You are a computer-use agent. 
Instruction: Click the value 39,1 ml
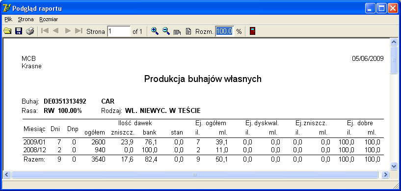point(221,142)
